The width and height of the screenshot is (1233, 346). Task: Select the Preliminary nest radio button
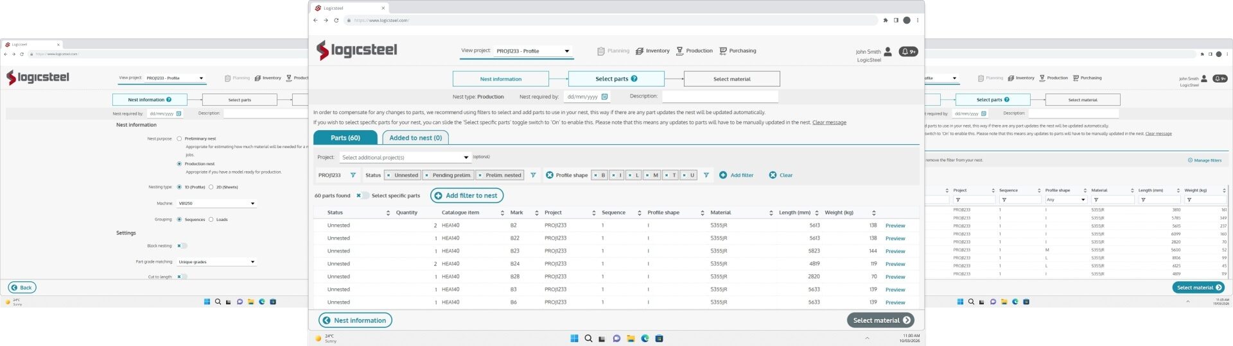[x=179, y=138]
